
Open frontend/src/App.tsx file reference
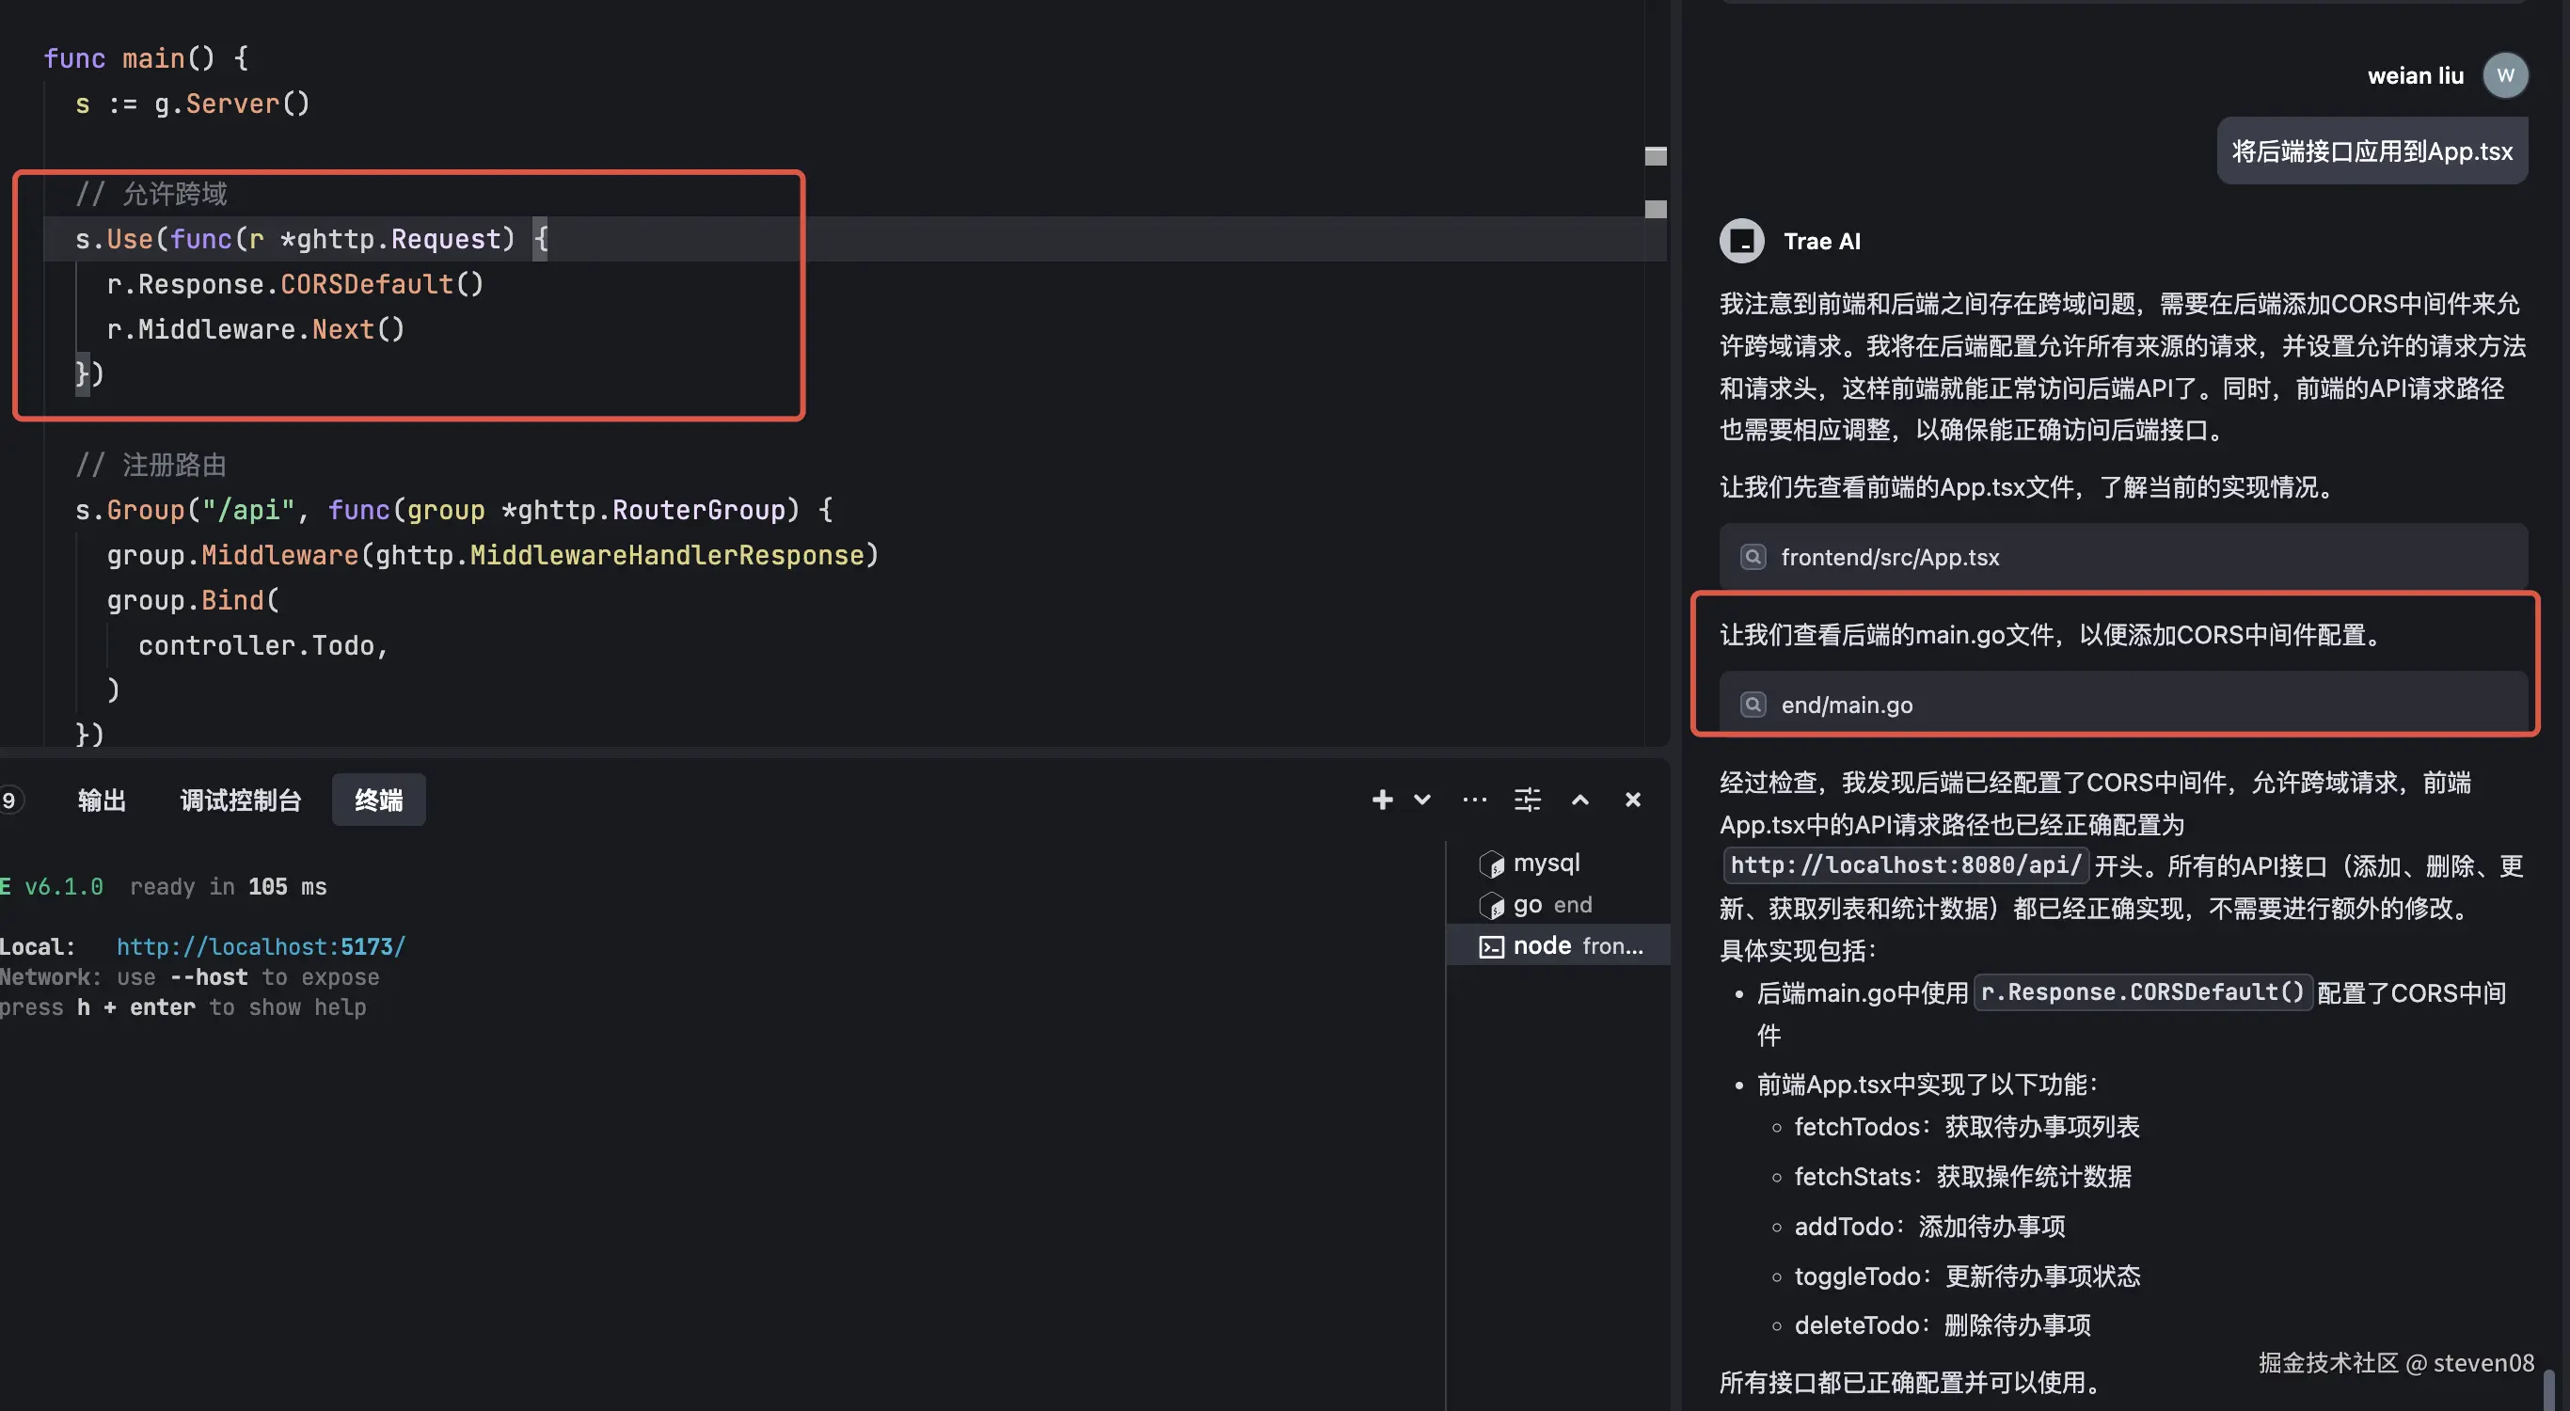coord(1890,557)
